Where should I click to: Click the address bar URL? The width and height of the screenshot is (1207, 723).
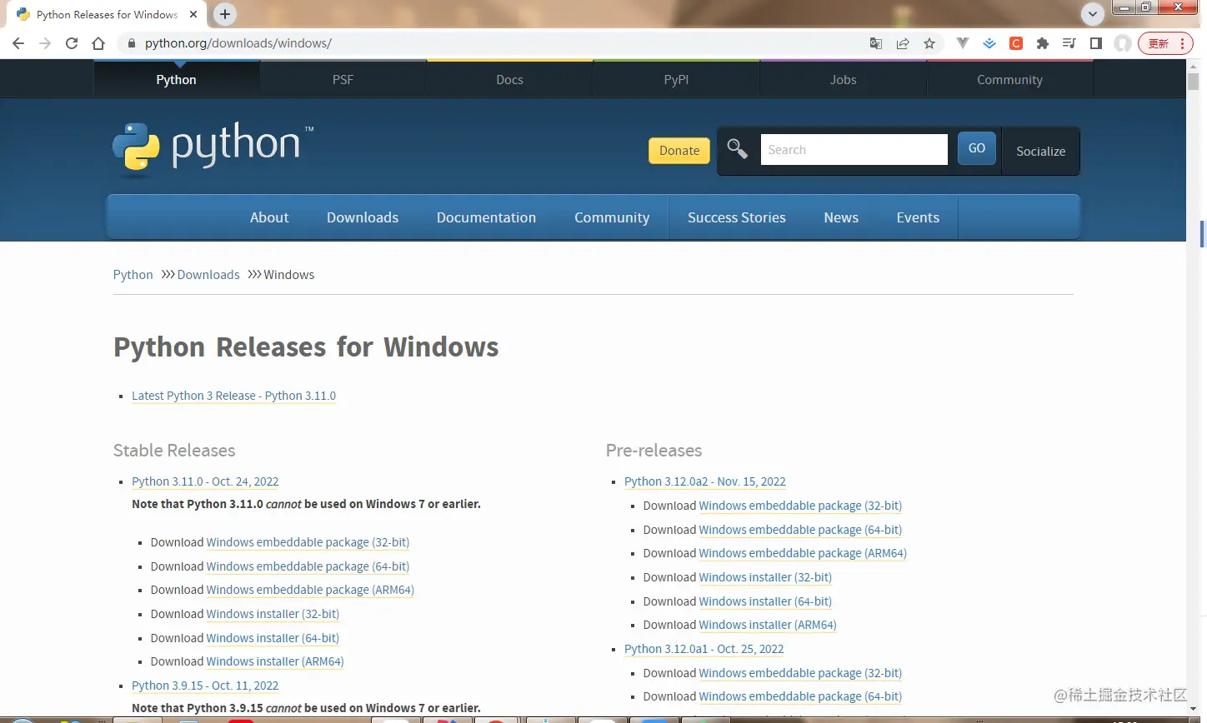point(238,43)
